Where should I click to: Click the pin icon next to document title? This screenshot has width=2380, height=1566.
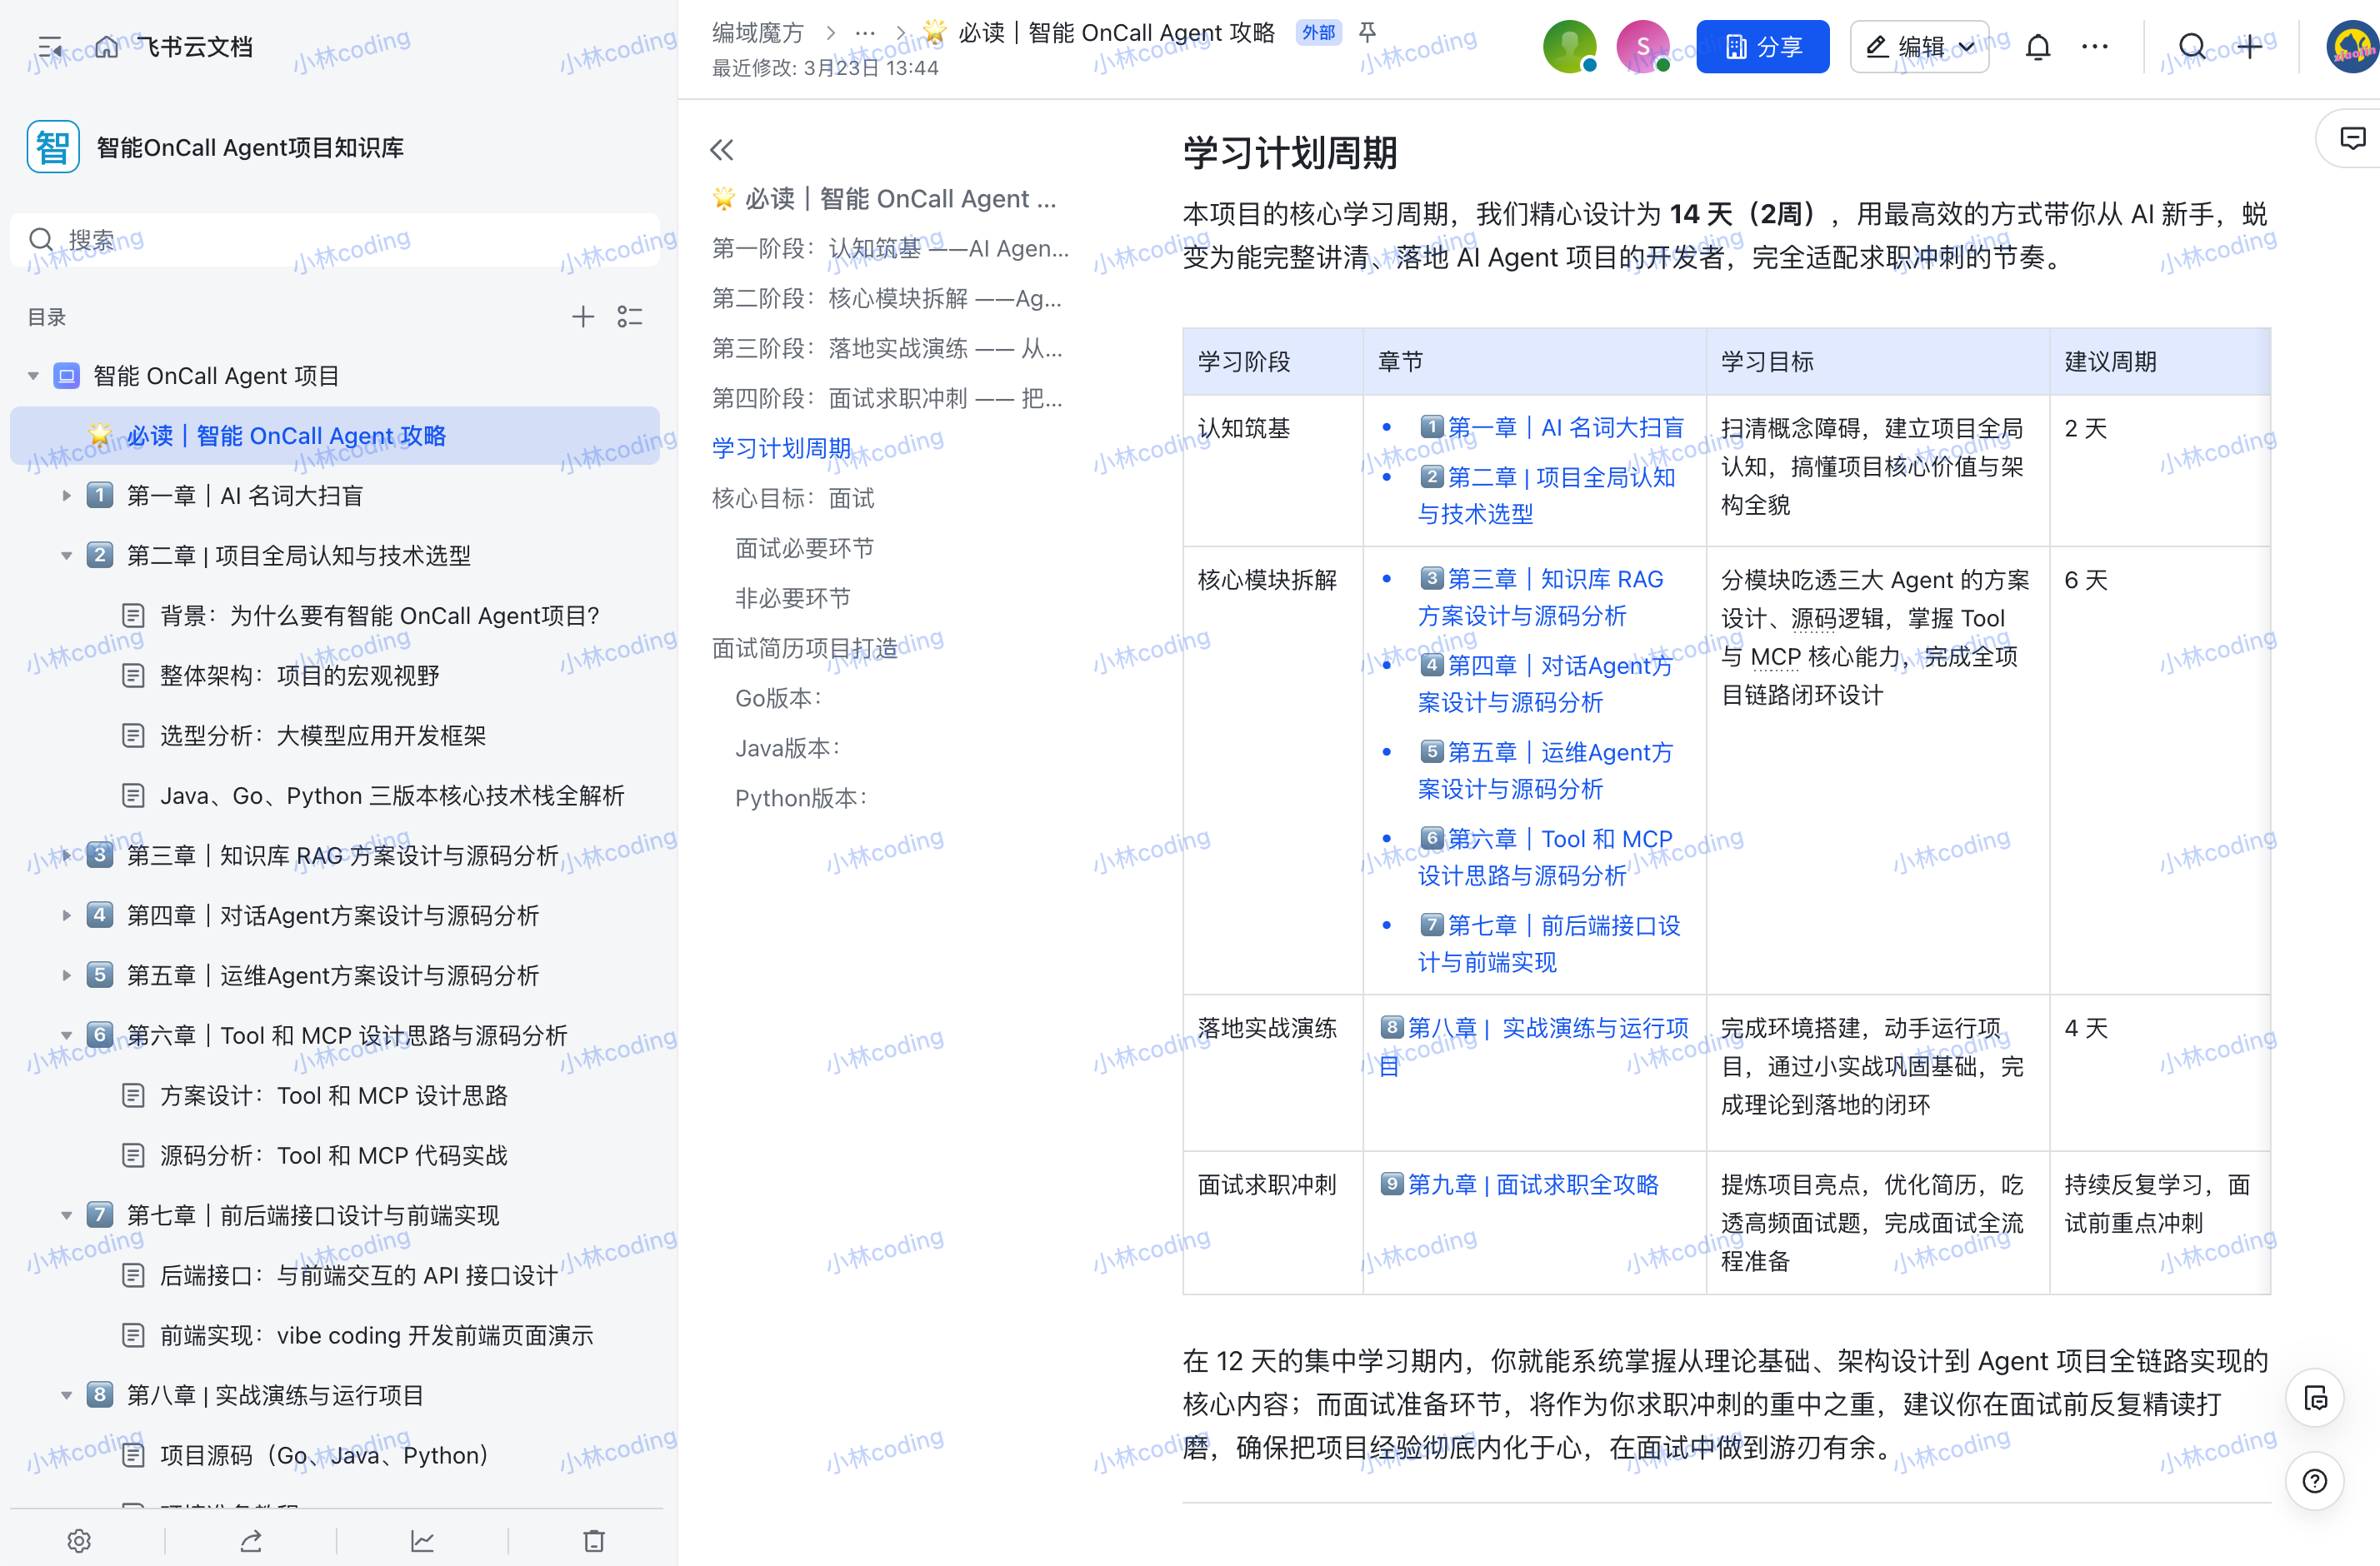coord(1367,33)
